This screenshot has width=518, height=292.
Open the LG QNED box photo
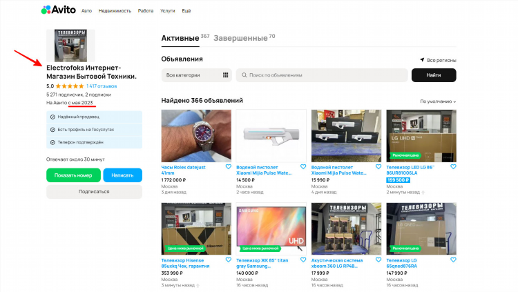[x=421, y=228]
